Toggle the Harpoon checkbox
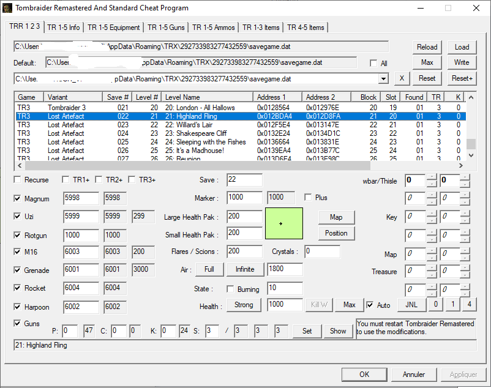Image resolution: width=491 pixels, height=388 pixels. [18, 307]
